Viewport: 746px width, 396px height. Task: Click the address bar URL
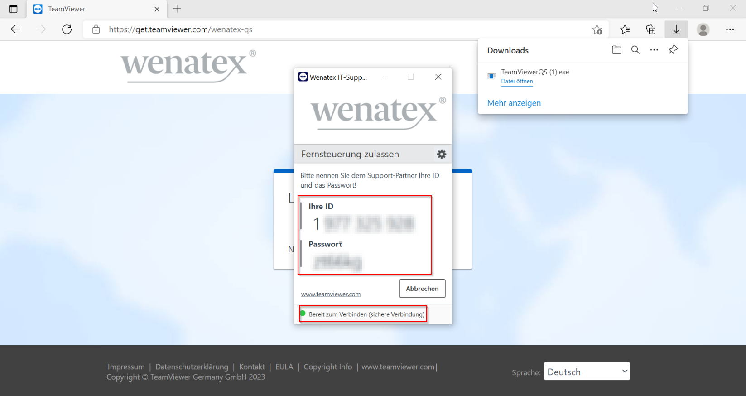click(181, 29)
